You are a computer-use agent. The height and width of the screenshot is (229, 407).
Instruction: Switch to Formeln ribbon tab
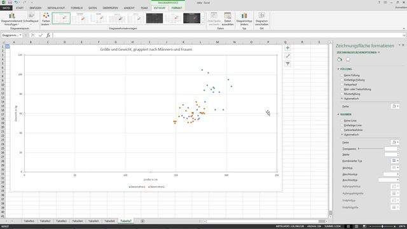(77, 8)
